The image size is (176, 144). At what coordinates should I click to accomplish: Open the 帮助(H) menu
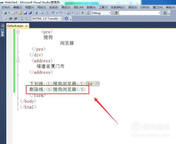(170, 7)
